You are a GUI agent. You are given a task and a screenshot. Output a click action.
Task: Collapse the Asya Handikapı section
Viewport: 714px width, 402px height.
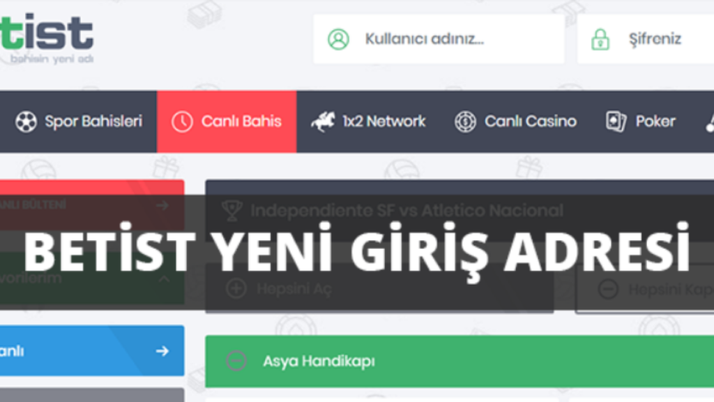tap(236, 361)
